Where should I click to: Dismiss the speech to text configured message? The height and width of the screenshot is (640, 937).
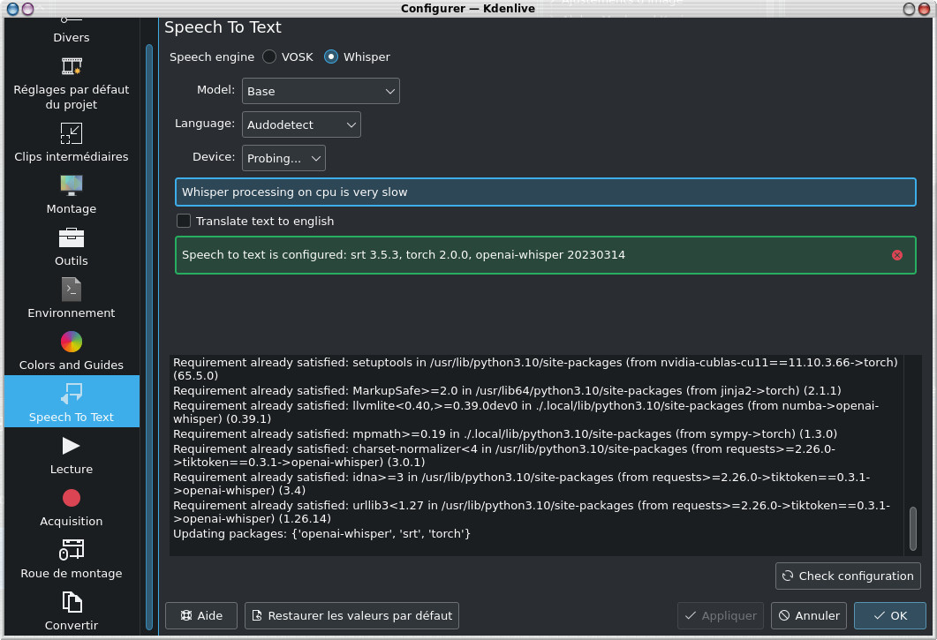[x=897, y=255]
